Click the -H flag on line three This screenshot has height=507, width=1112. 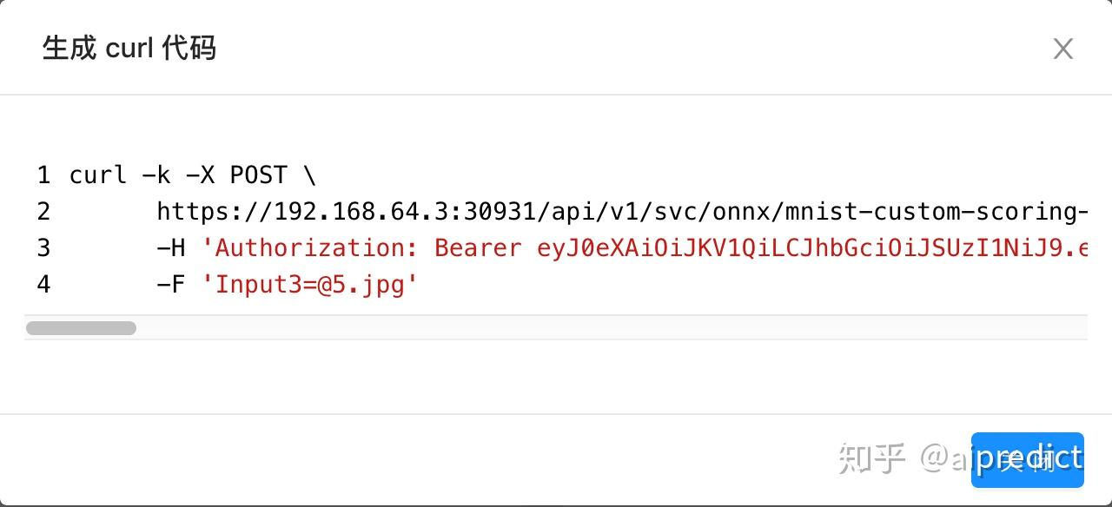point(171,248)
